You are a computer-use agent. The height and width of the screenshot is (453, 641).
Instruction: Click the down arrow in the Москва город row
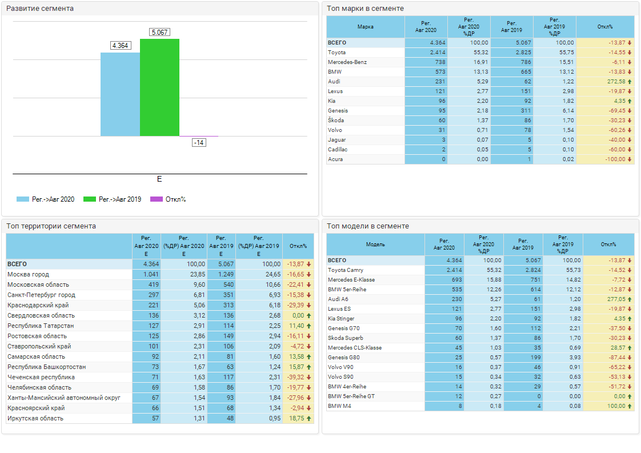(x=309, y=275)
